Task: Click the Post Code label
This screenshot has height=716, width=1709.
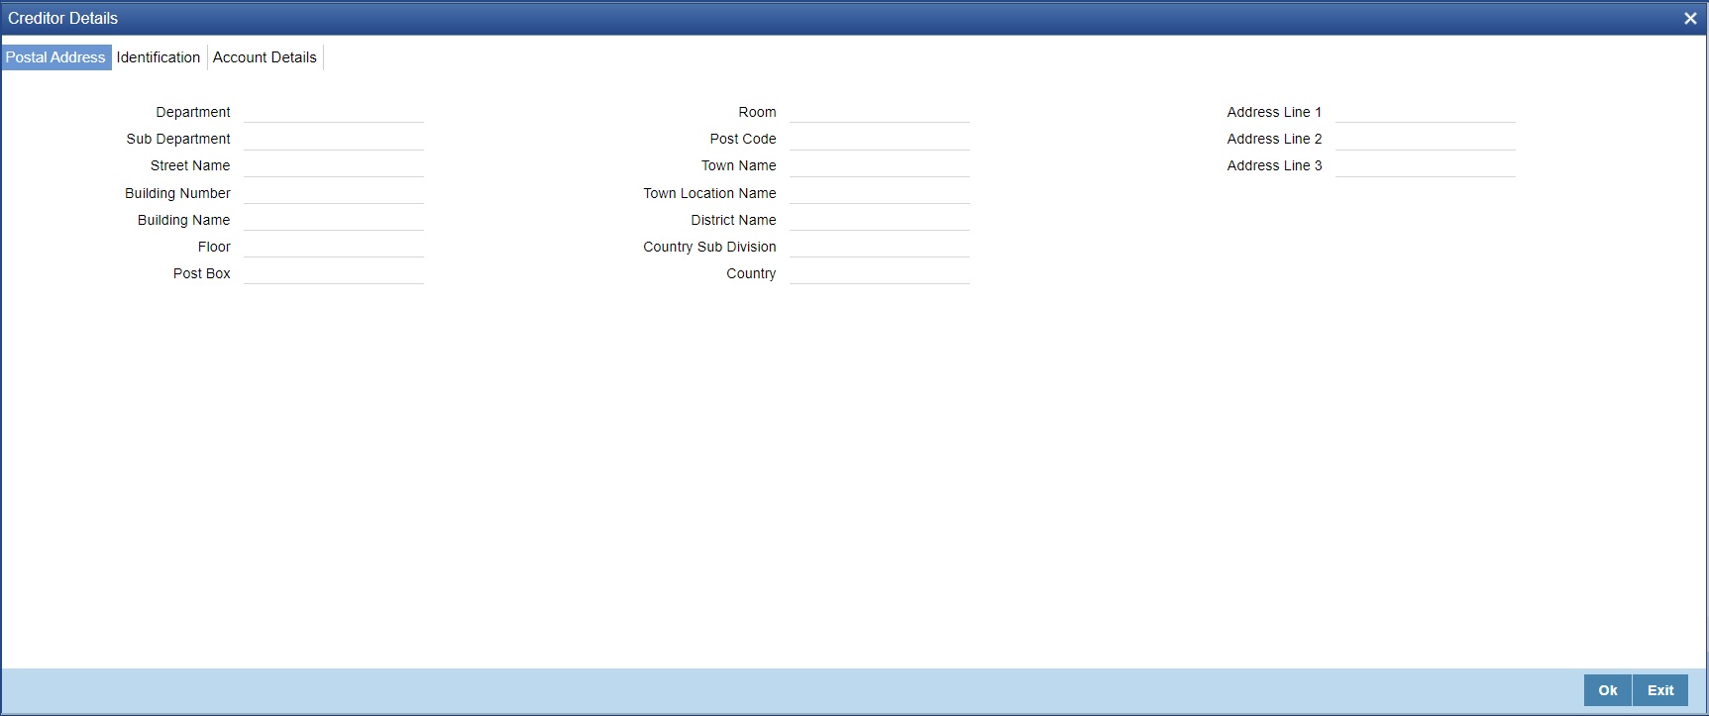Action: coord(743,139)
